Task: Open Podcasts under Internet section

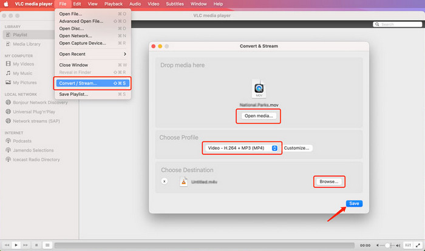Action: (x=22, y=141)
